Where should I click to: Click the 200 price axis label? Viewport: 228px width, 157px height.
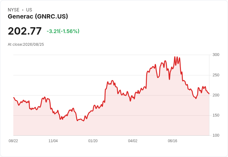[x=216, y=95]
